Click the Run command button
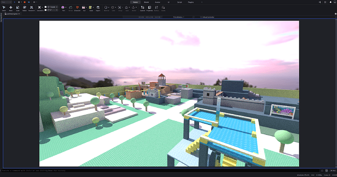 pyautogui.click(x=333, y=171)
